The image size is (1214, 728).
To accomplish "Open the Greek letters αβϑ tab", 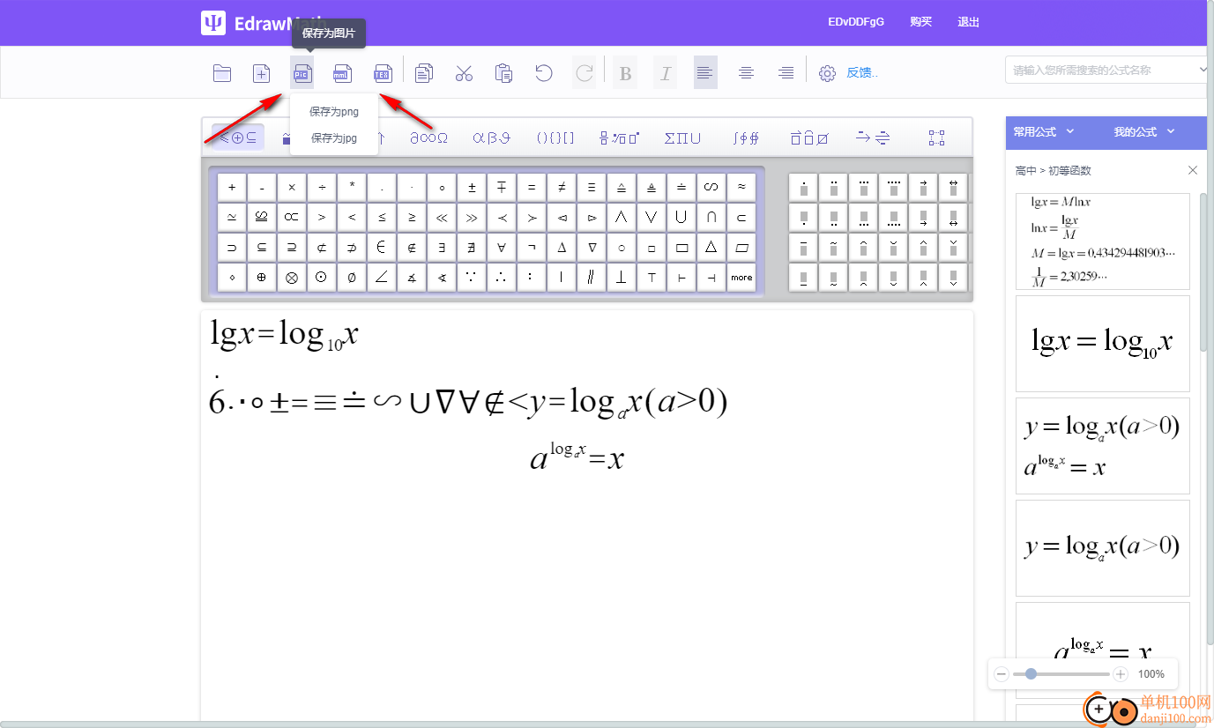I will point(491,137).
